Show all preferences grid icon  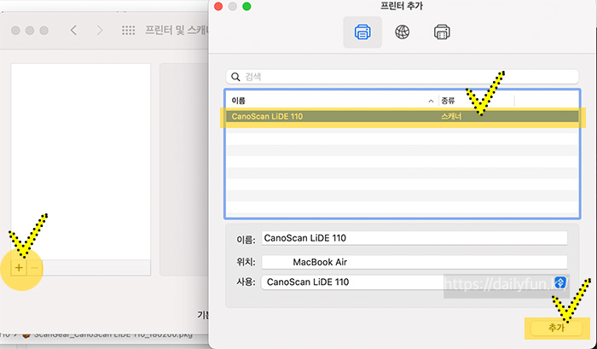(128, 30)
